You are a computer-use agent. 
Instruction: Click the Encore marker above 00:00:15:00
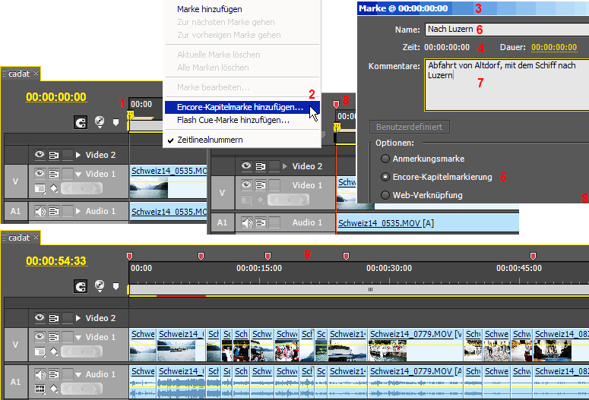(x=268, y=257)
